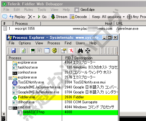The image size is (146, 121).
Task: Click the crosshair Find Window's Process icon
Action: tap(88, 51)
